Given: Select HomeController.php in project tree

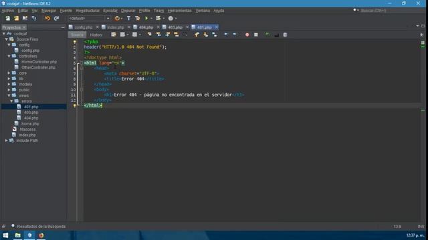Looking at the screenshot, I should (39, 62).
